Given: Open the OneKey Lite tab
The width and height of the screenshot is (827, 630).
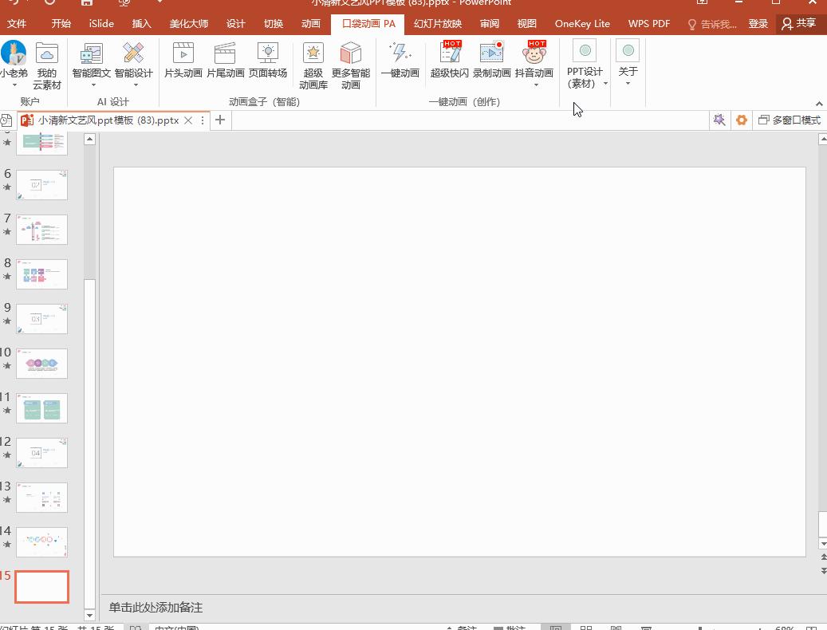Looking at the screenshot, I should (581, 23).
